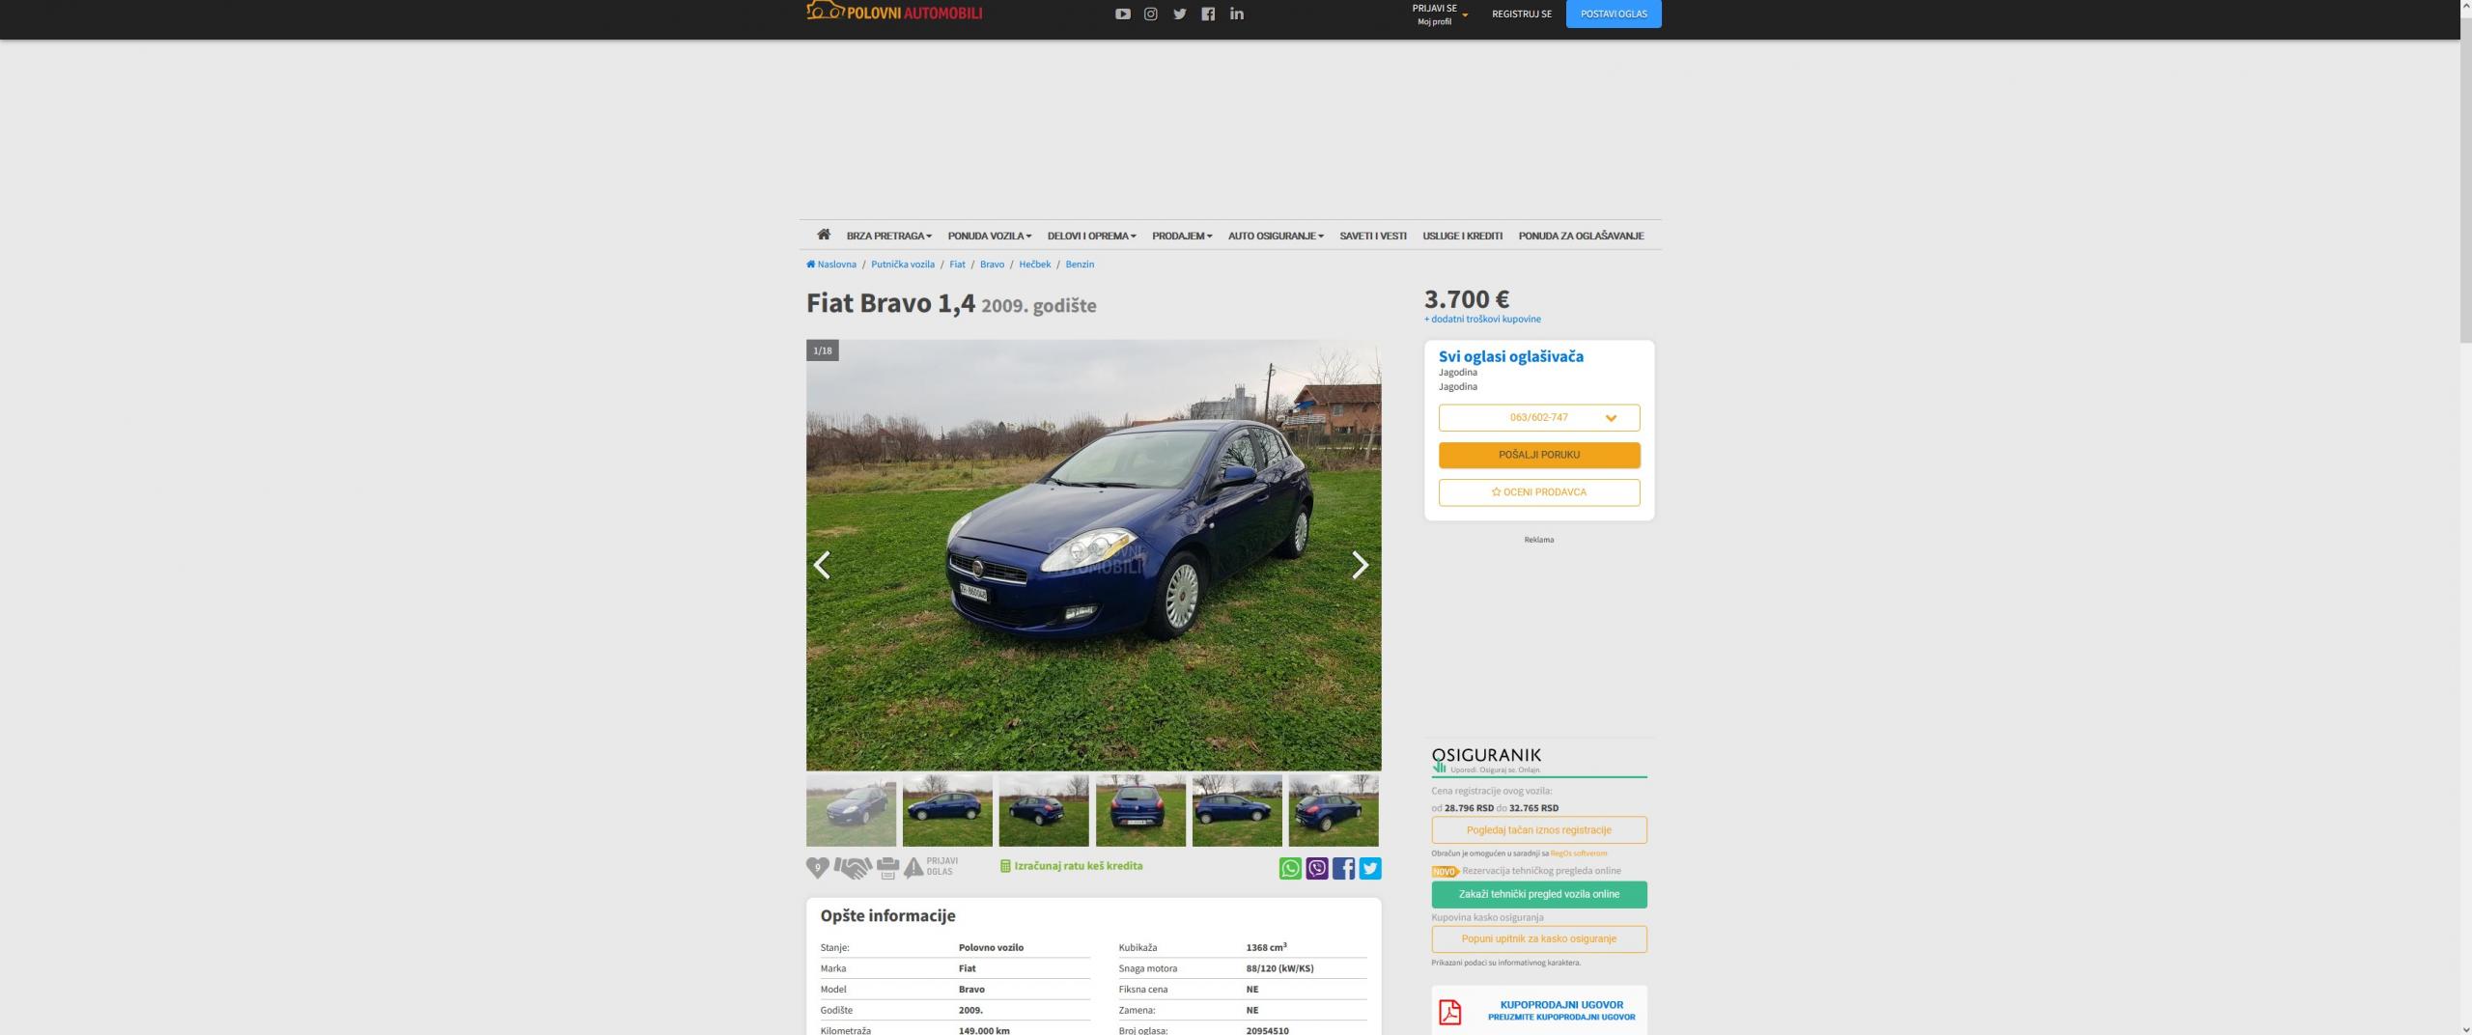Viewport: 2472px width, 1035px height.
Task: Click the PDF icon for Kupoprodajni ugovor
Action: 1449,1011
